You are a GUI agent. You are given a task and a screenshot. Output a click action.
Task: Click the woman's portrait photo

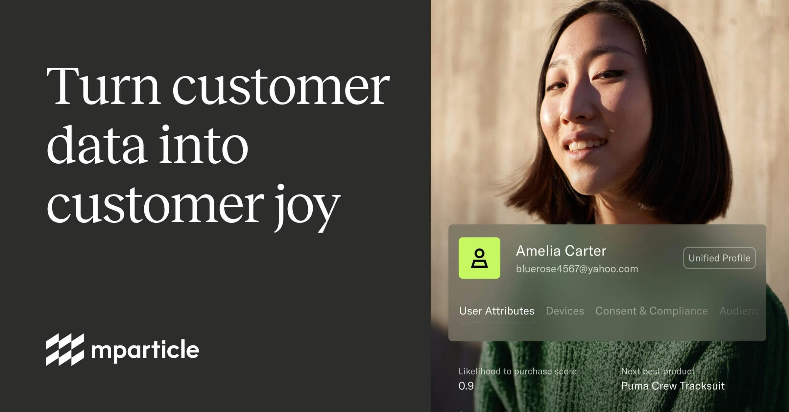pos(610,112)
